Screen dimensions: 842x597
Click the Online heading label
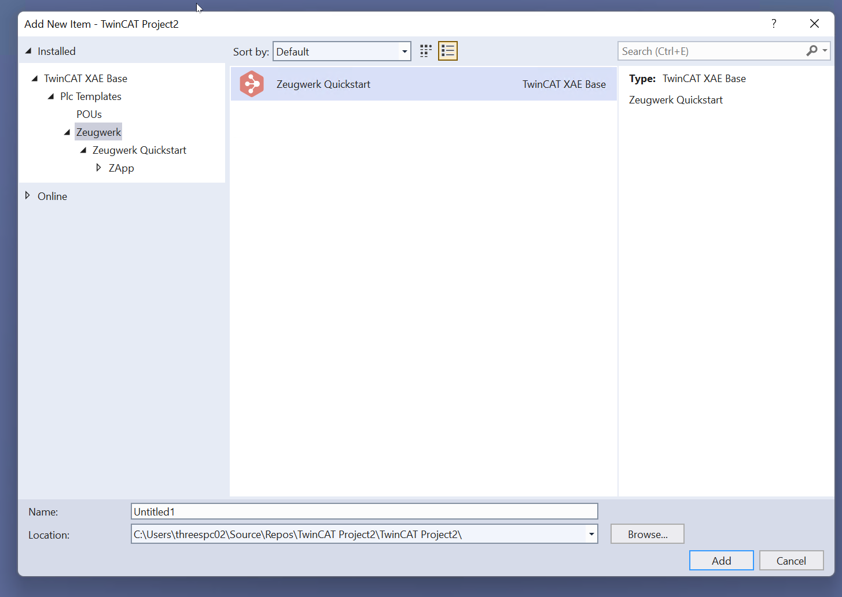point(52,196)
